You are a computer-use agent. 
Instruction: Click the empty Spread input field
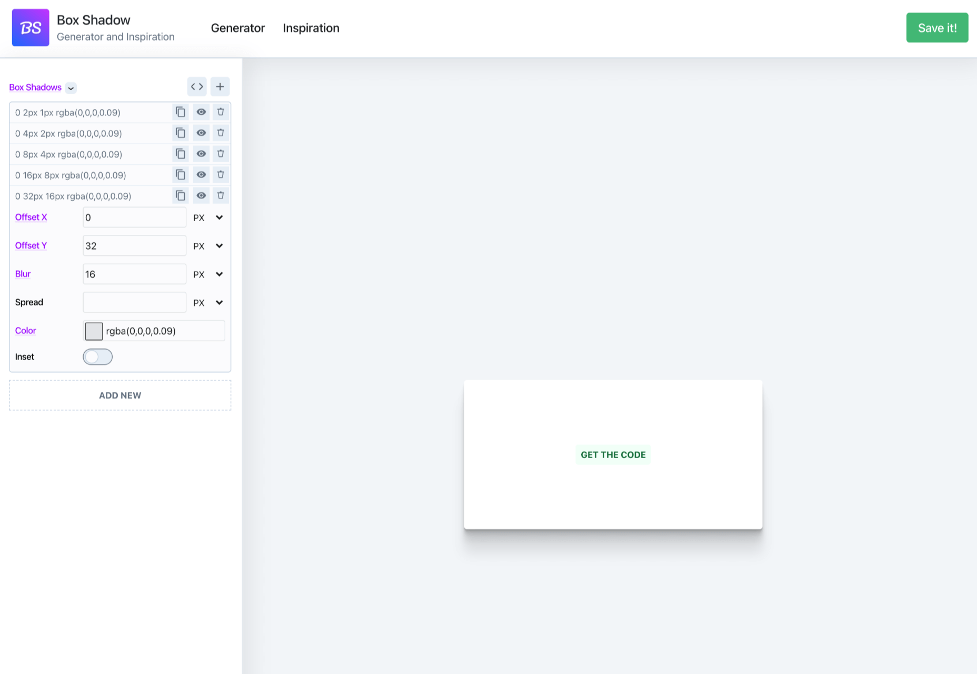[x=135, y=303]
